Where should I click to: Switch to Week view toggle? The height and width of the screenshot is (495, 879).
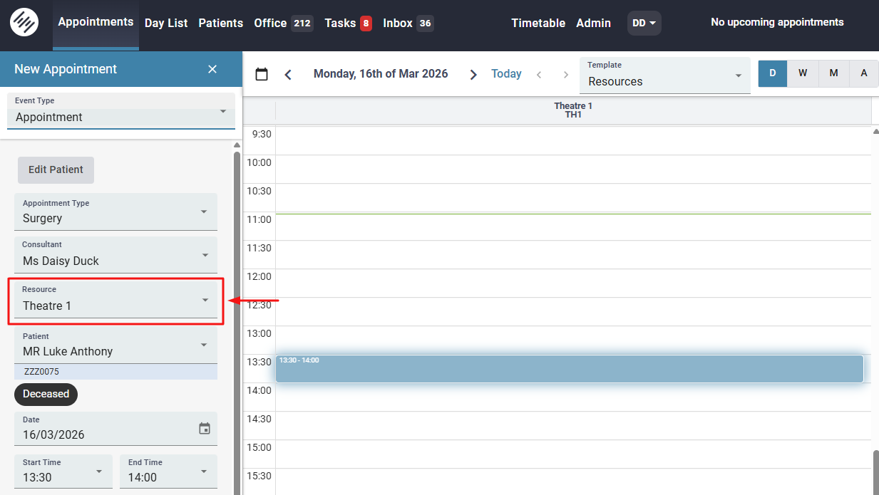click(x=803, y=73)
